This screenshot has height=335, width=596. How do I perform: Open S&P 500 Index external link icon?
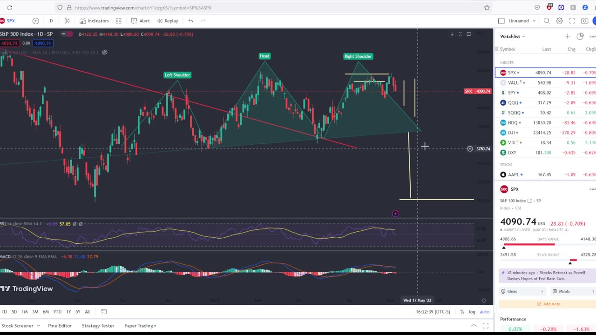[x=529, y=201]
